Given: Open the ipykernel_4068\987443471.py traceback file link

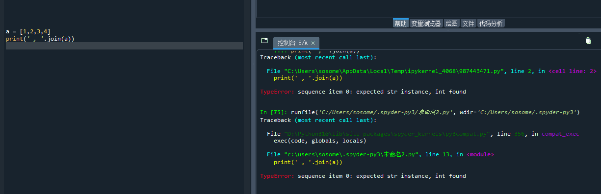Looking at the screenshot, I should click(393, 71).
